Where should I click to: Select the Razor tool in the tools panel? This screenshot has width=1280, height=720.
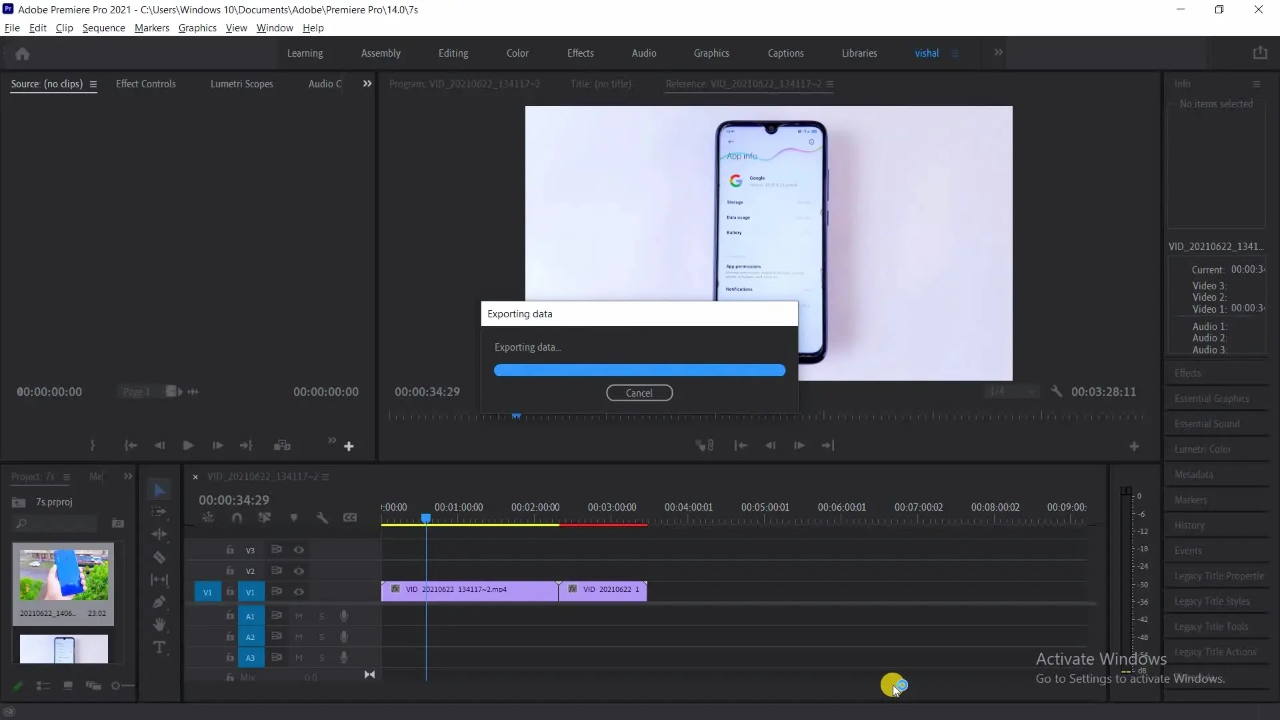159,557
